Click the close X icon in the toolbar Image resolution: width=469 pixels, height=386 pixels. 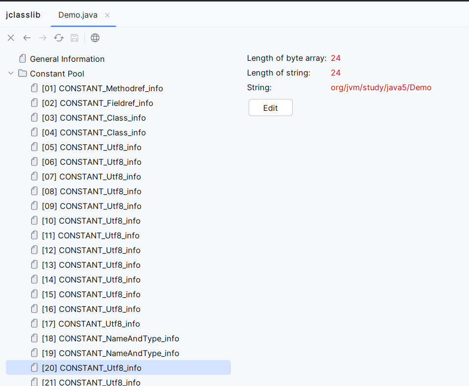pos(11,38)
